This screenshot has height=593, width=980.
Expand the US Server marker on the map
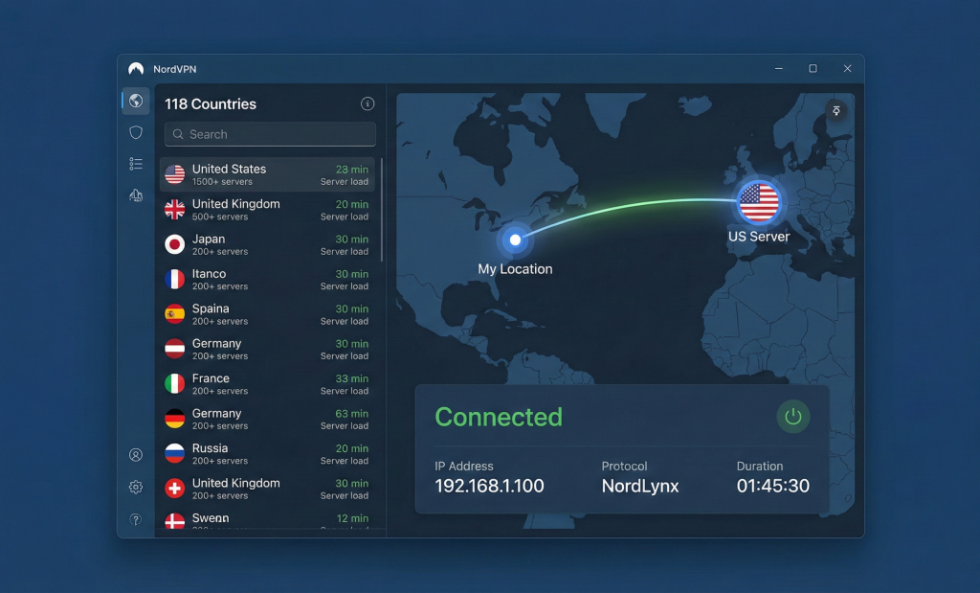pyautogui.click(x=759, y=203)
